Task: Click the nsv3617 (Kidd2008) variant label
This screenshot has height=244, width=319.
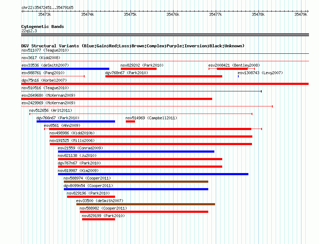Action: pos(41,58)
